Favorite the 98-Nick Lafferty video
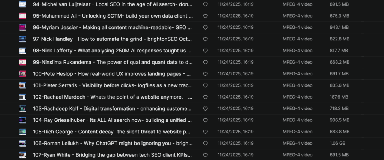 (205, 51)
